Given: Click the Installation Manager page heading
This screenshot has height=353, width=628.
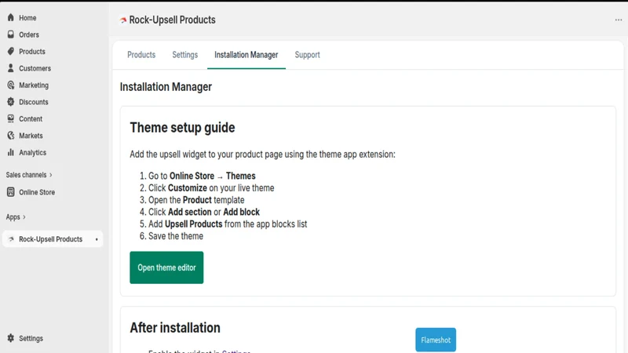Looking at the screenshot, I should click(x=166, y=87).
